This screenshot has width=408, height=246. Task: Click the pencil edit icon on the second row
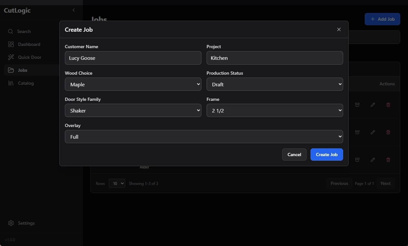click(373, 132)
